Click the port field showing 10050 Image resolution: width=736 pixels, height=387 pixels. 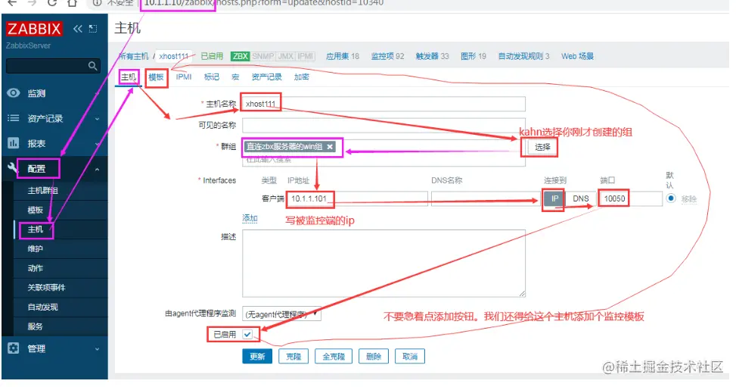coord(631,198)
